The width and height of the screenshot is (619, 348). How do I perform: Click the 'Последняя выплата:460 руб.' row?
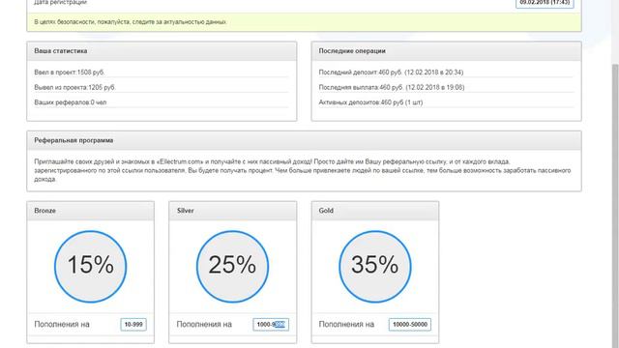(x=446, y=87)
